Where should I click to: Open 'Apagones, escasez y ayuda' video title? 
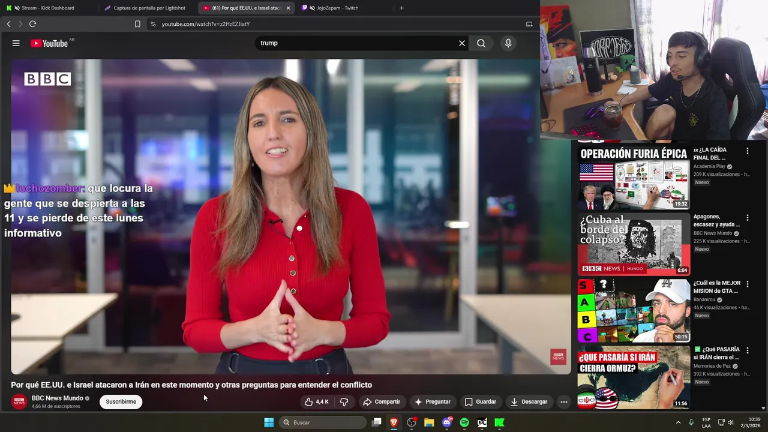[x=715, y=220]
